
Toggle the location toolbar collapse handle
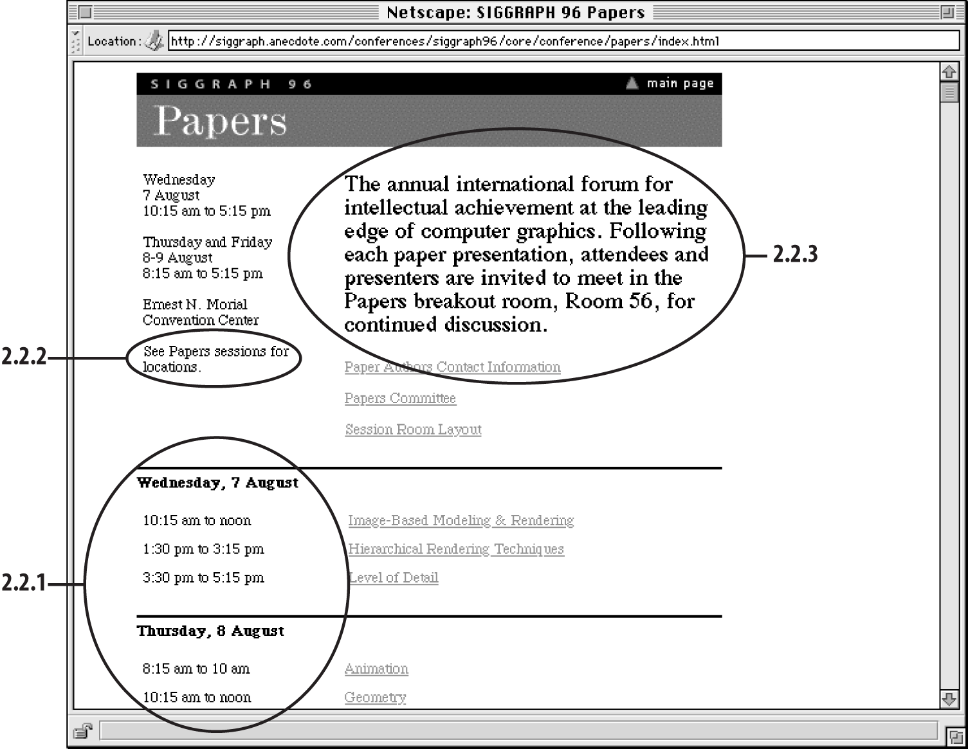(x=77, y=41)
